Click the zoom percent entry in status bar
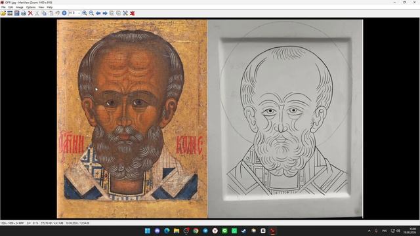The image size is (420, 236). coord(35,223)
